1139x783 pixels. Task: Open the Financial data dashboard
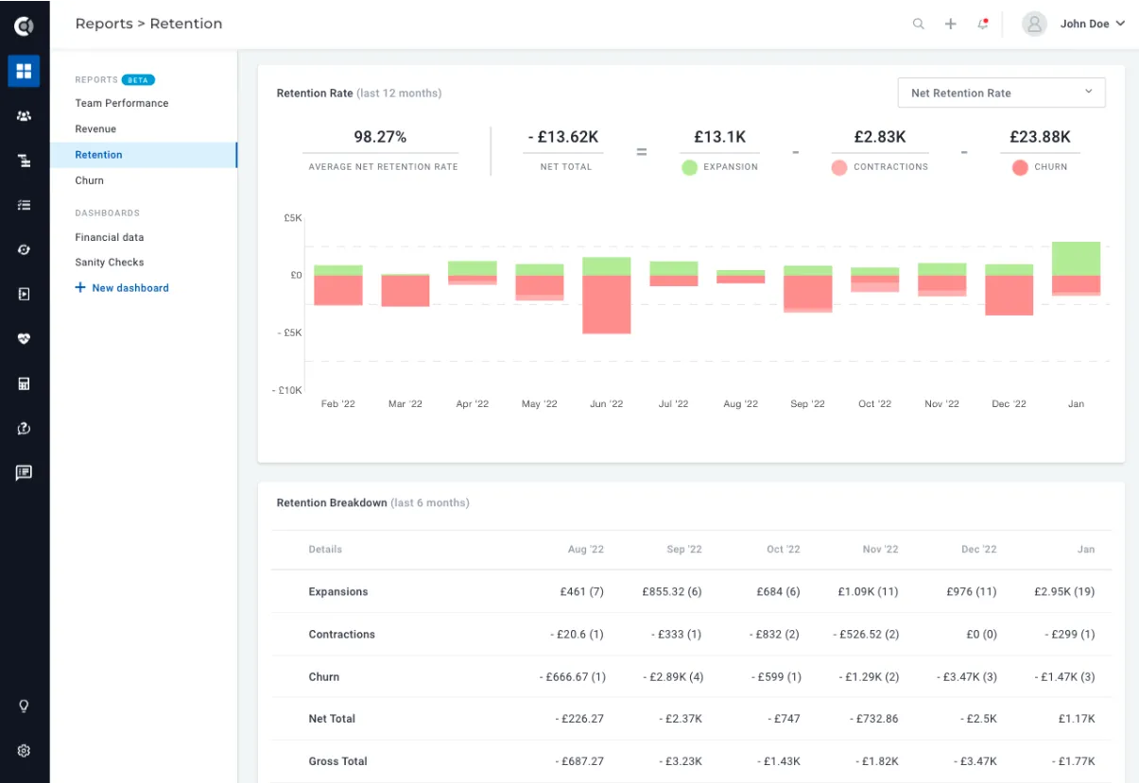110,237
